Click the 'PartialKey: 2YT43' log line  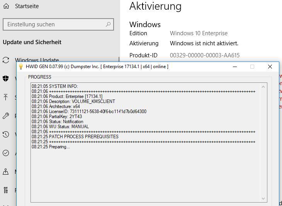tap(57, 117)
